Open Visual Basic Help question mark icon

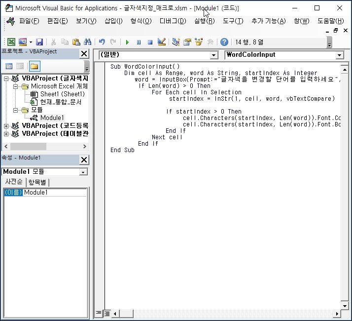click(224, 42)
